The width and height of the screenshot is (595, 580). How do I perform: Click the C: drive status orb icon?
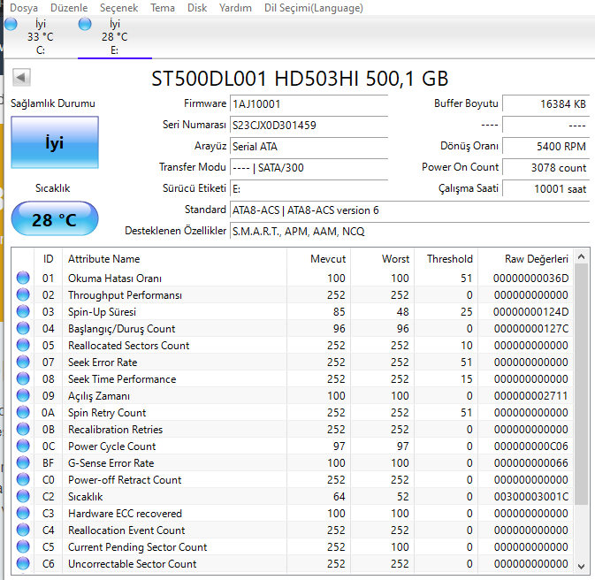tap(11, 24)
